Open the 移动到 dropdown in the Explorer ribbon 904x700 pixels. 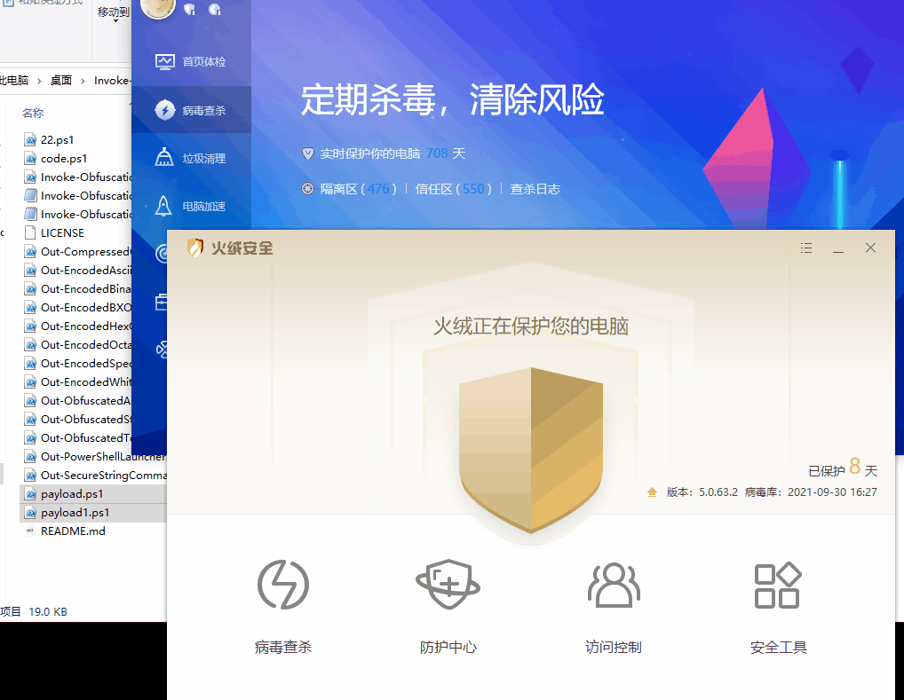[x=114, y=14]
